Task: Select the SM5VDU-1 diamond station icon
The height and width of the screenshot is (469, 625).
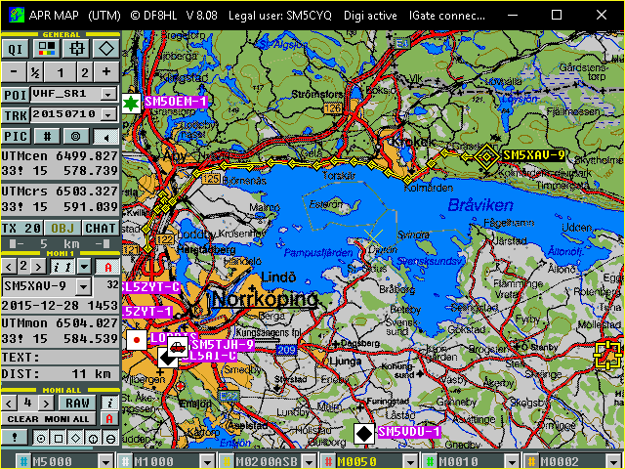Action: coord(363,432)
